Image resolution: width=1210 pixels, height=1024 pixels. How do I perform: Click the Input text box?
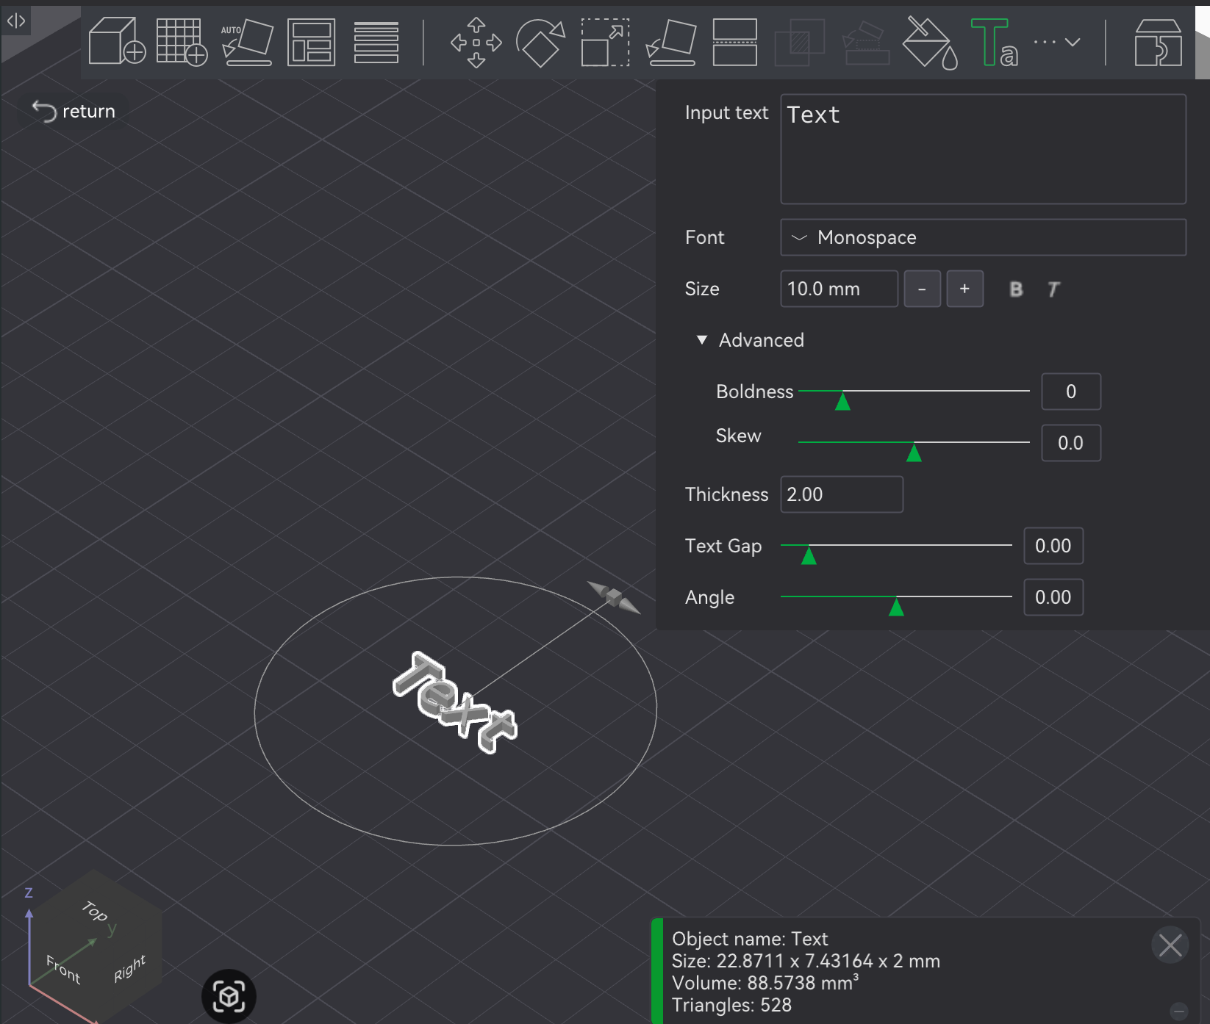[983, 149]
